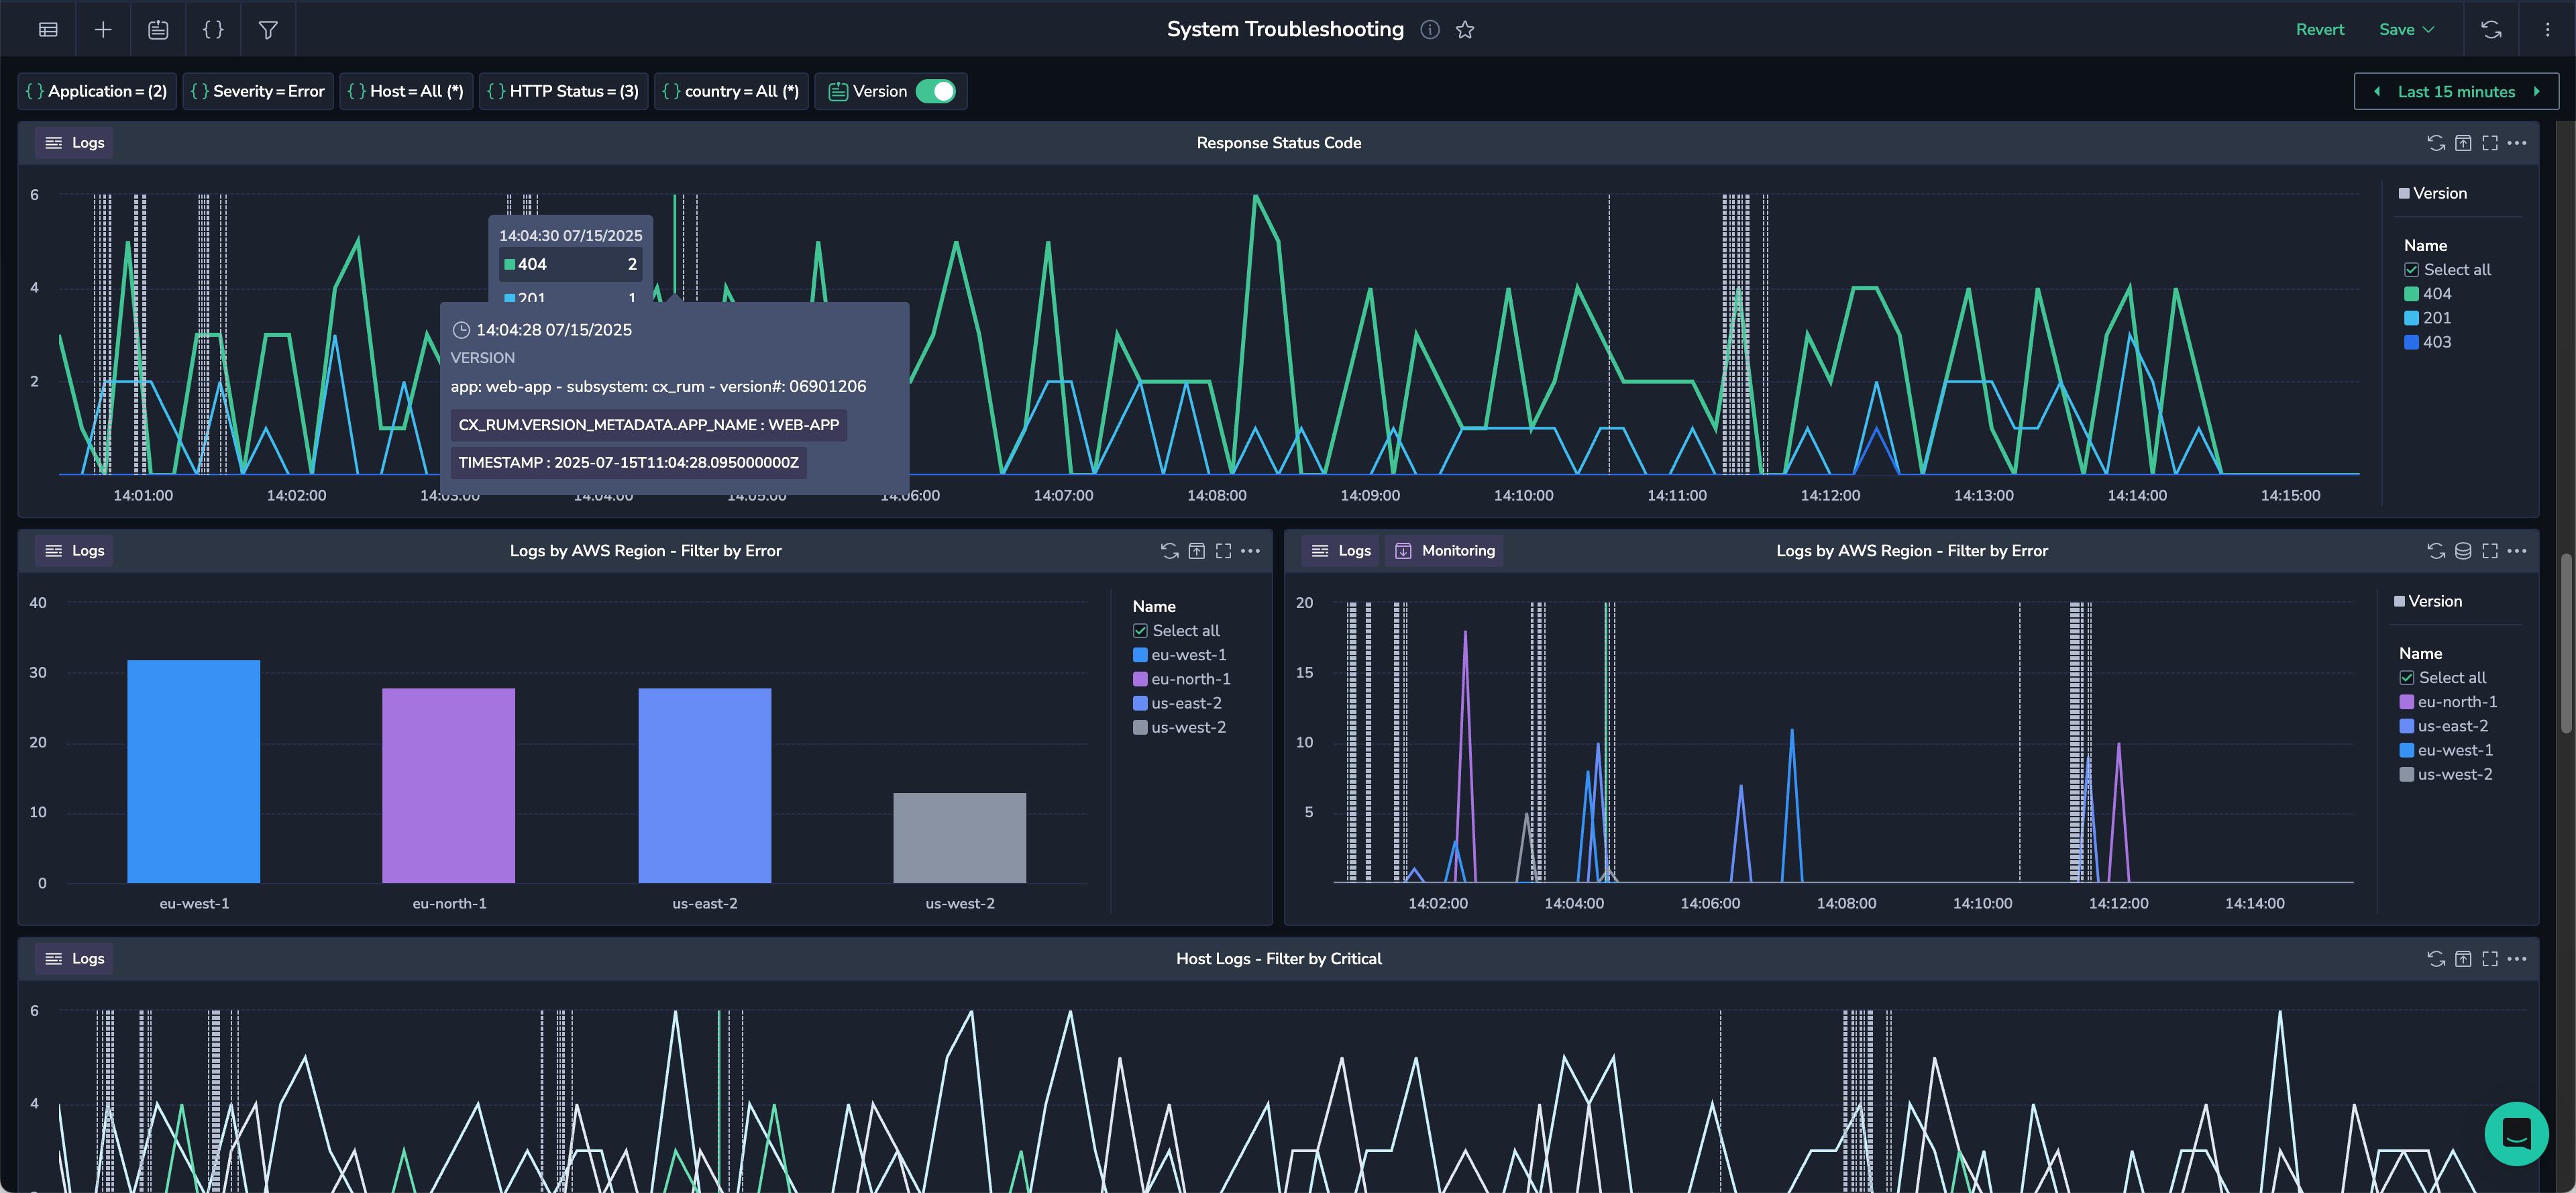Click the CX_RUM.VERSION_METADATA.APP_NAME tag in tooltip
The image size is (2576, 1193).
click(x=648, y=425)
